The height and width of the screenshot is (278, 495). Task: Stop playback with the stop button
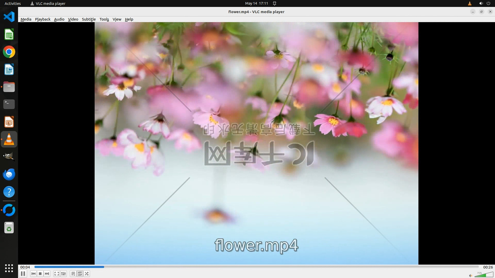coord(40,274)
